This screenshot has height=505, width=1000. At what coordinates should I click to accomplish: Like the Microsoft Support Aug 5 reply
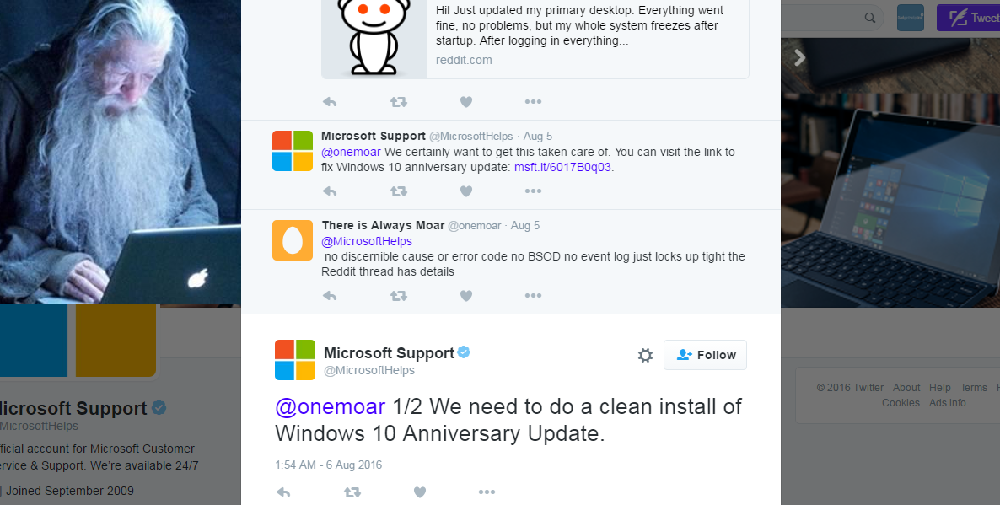[466, 191]
